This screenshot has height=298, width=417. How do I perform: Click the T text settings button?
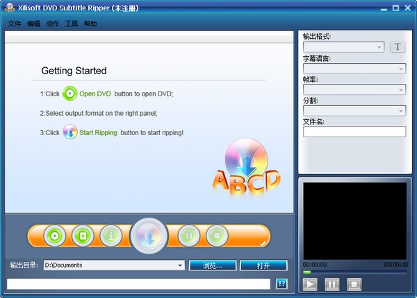(x=398, y=47)
